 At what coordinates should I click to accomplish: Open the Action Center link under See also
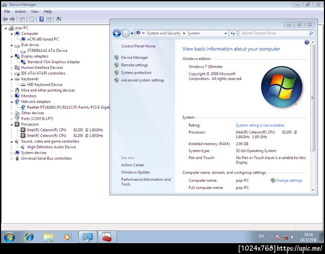tap(133, 165)
